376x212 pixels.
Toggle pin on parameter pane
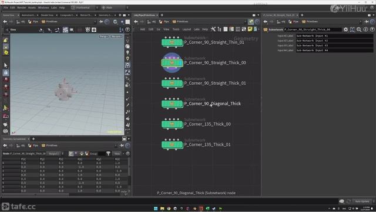[x=367, y=22]
